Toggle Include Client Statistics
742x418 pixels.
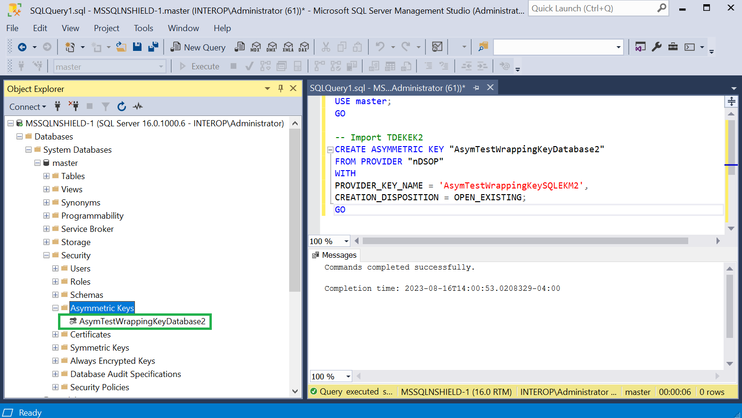[352, 66]
